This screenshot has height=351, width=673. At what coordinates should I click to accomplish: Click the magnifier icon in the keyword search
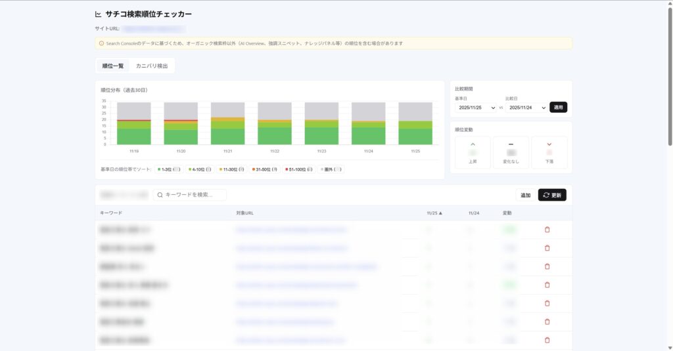[x=160, y=195]
